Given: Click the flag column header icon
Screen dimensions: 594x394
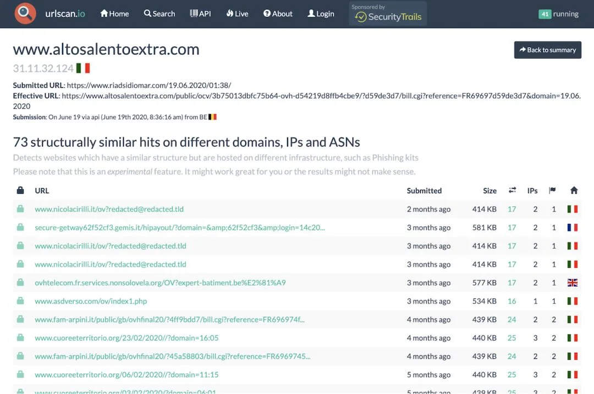Looking at the screenshot, I should point(552,190).
